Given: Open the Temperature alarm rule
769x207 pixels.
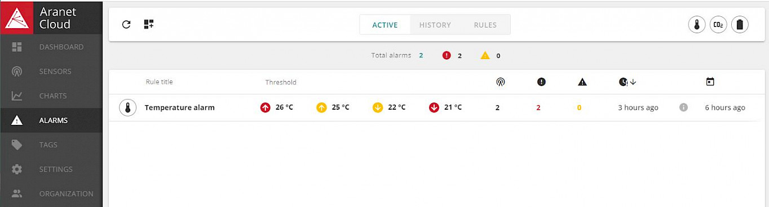Looking at the screenshot, I should 180,107.
